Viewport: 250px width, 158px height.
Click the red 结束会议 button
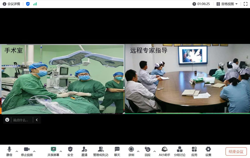pyautogui.click(x=236, y=151)
